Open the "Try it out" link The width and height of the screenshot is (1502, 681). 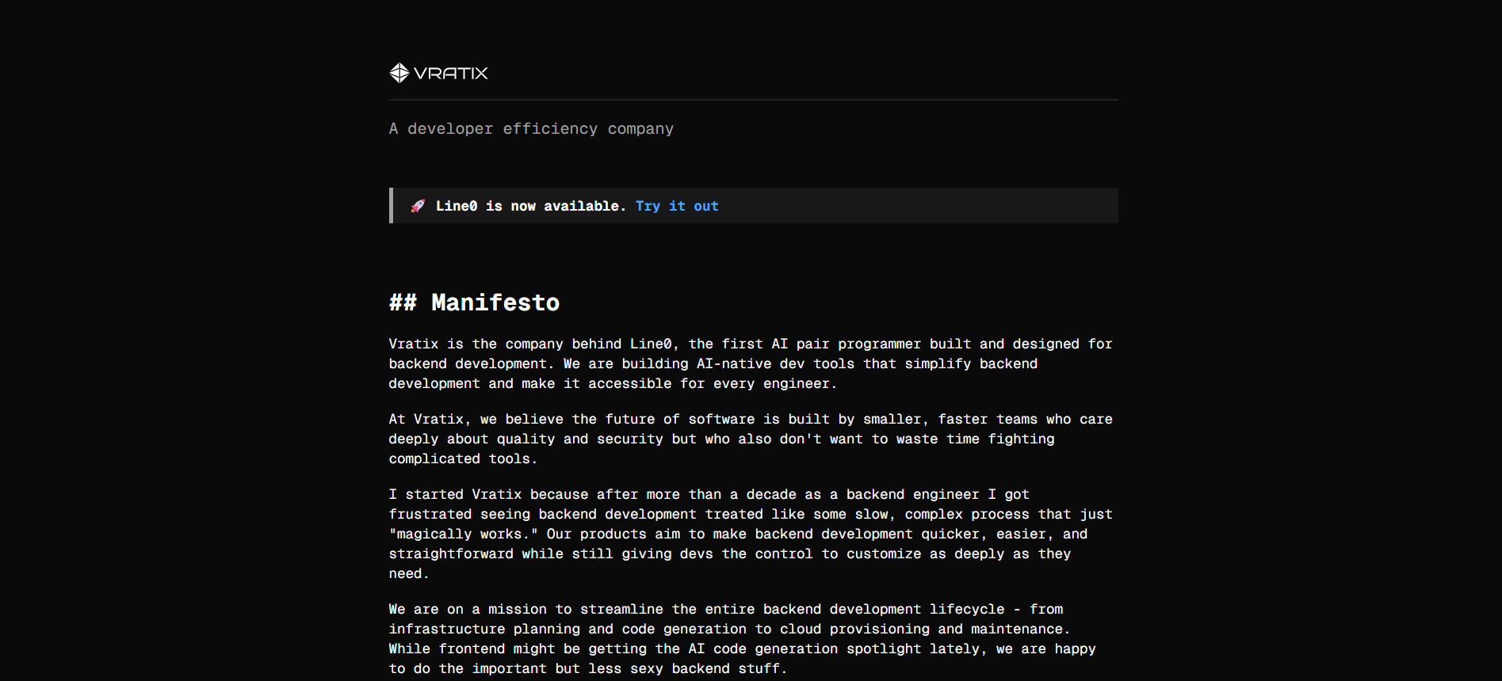677,206
